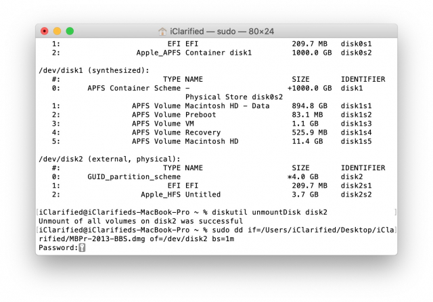Click the /dev/disk2 (external, physical) header
Image resolution: width=433 pixels, height=302 pixels.
[x=110, y=159]
